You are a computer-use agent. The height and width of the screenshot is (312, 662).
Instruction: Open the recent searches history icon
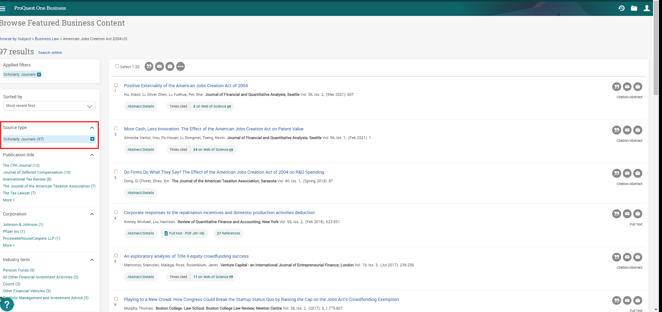[x=622, y=8]
